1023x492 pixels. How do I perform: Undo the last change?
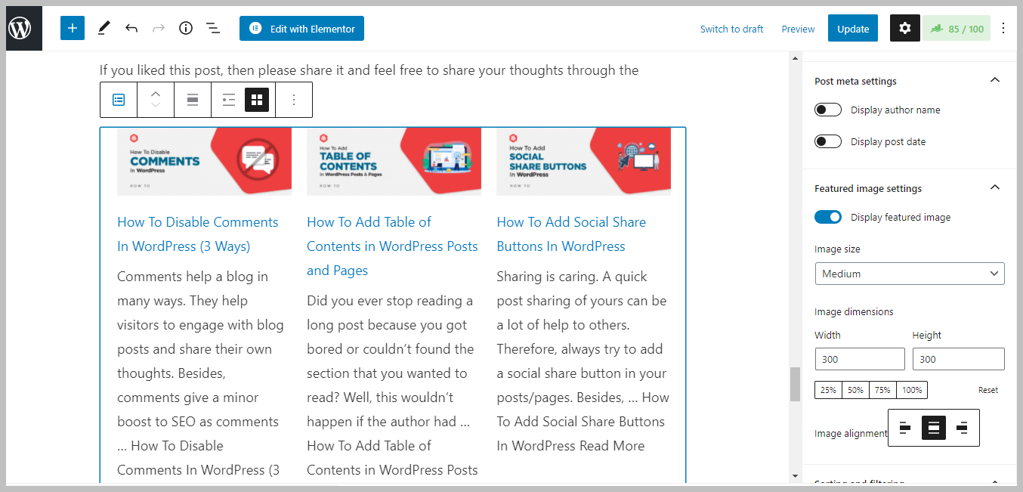pyautogui.click(x=131, y=29)
